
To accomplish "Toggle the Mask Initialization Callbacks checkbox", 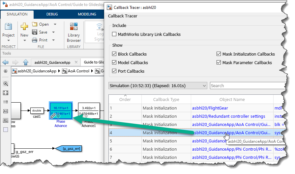I will [219, 54].
